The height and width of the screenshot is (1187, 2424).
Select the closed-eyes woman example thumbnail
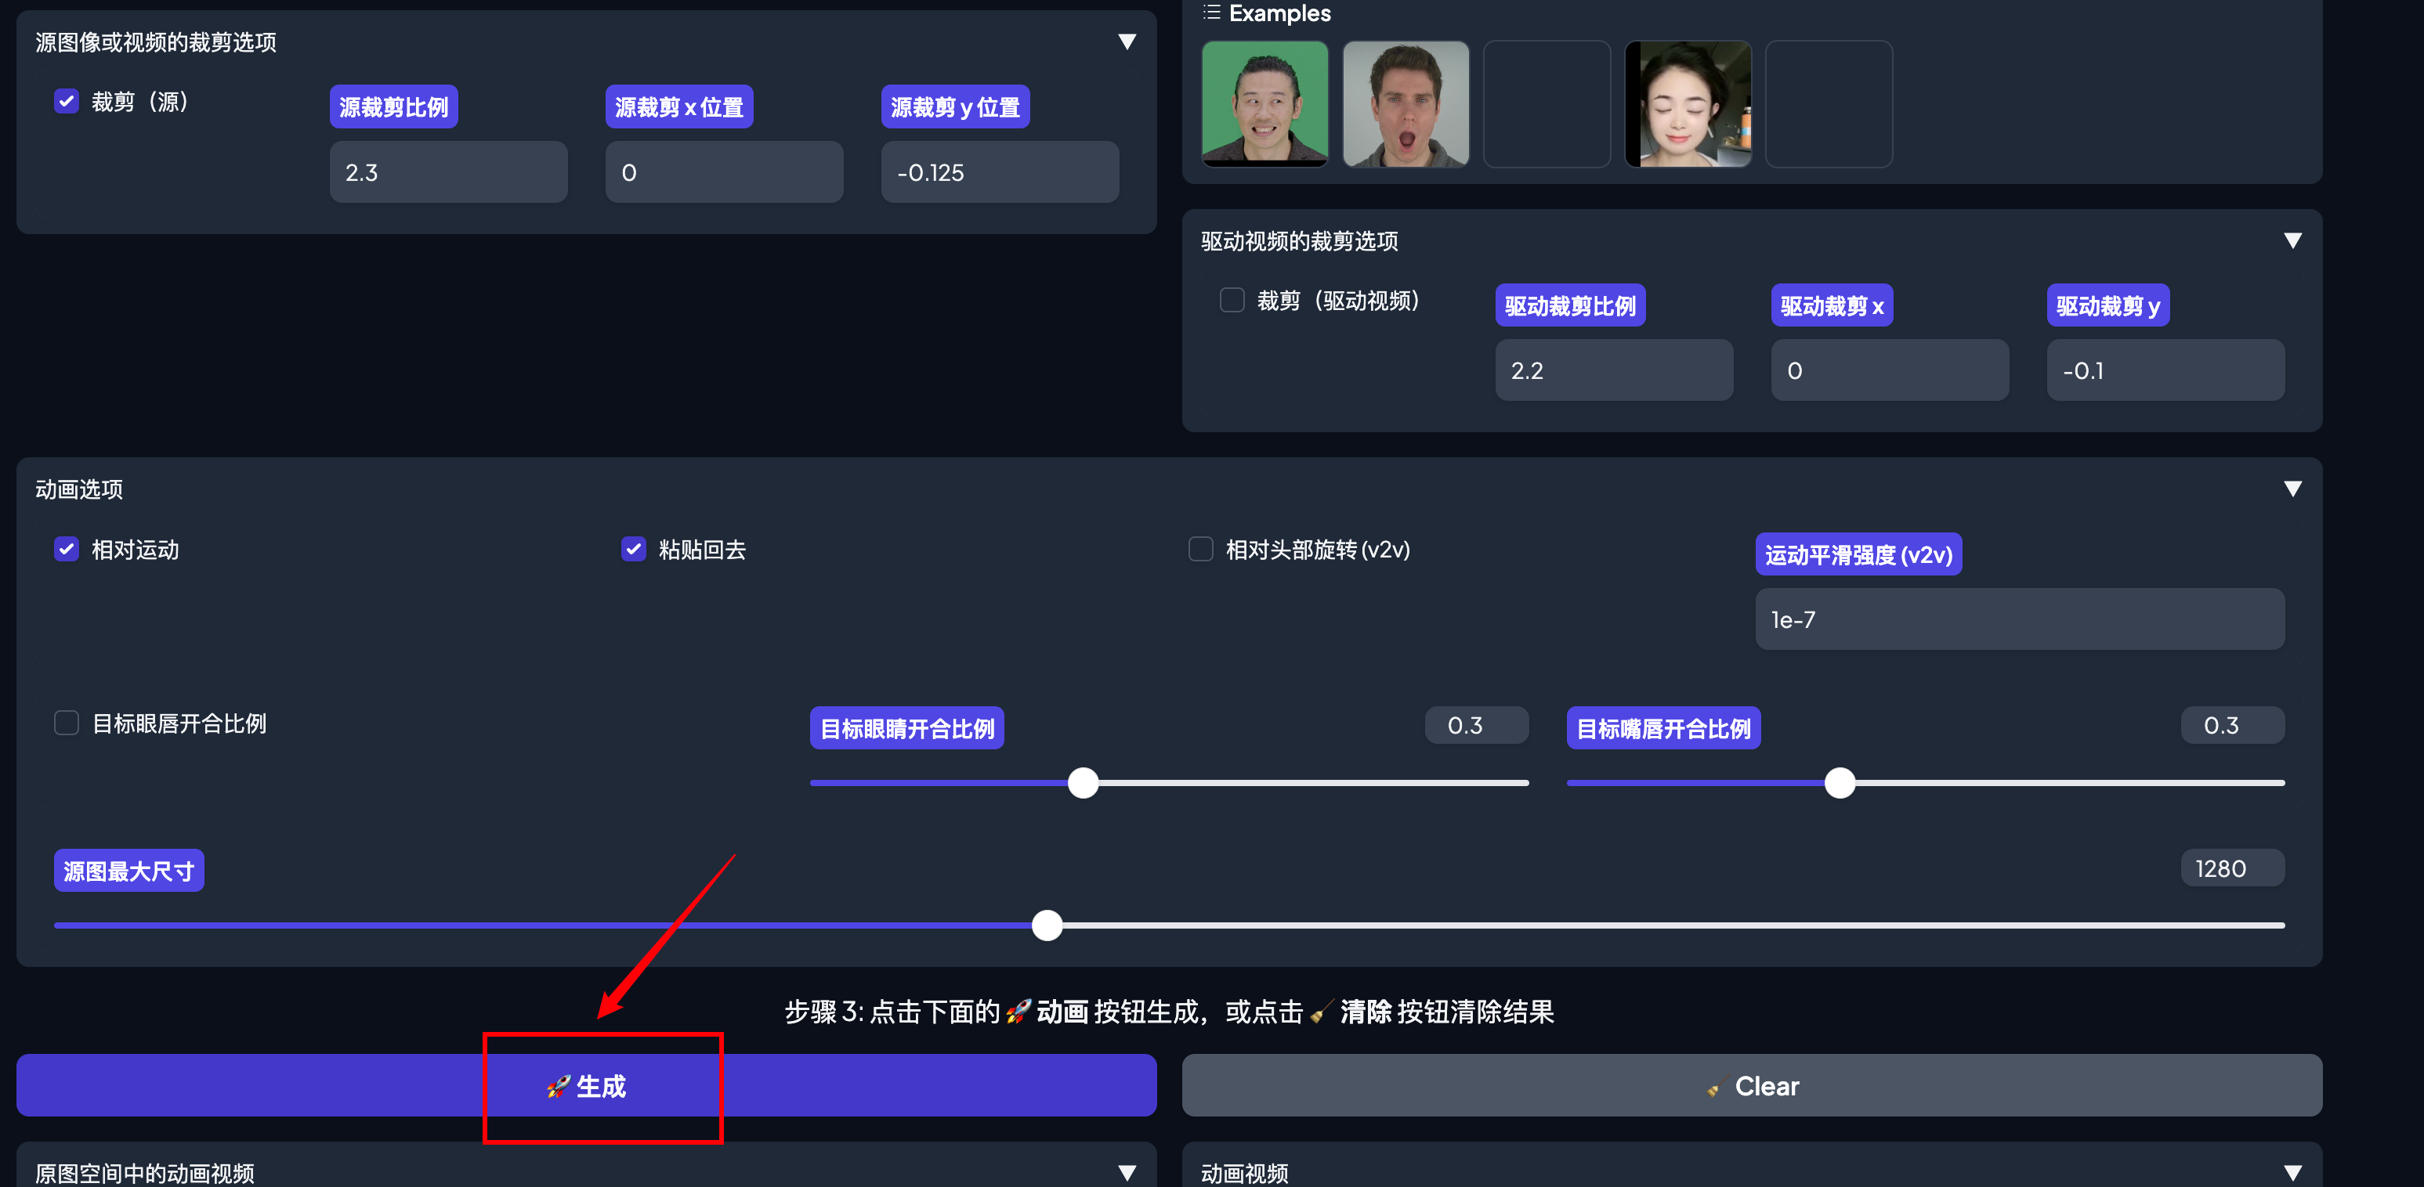(1688, 103)
